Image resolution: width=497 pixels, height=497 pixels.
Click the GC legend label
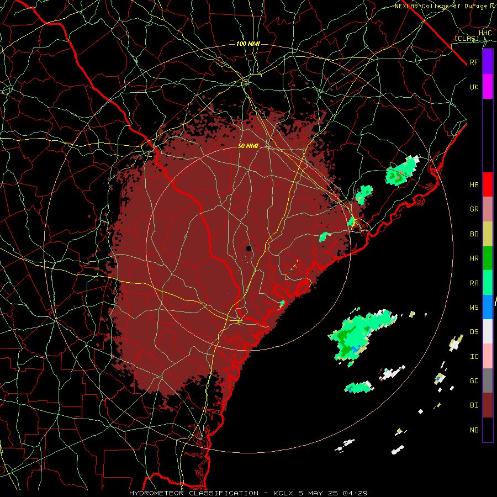[x=474, y=381]
